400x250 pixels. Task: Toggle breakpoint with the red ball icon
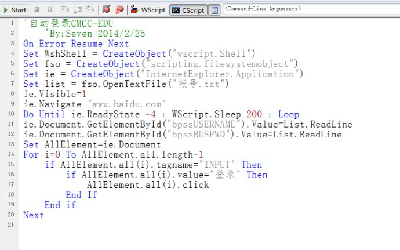click(x=106, y=9)
